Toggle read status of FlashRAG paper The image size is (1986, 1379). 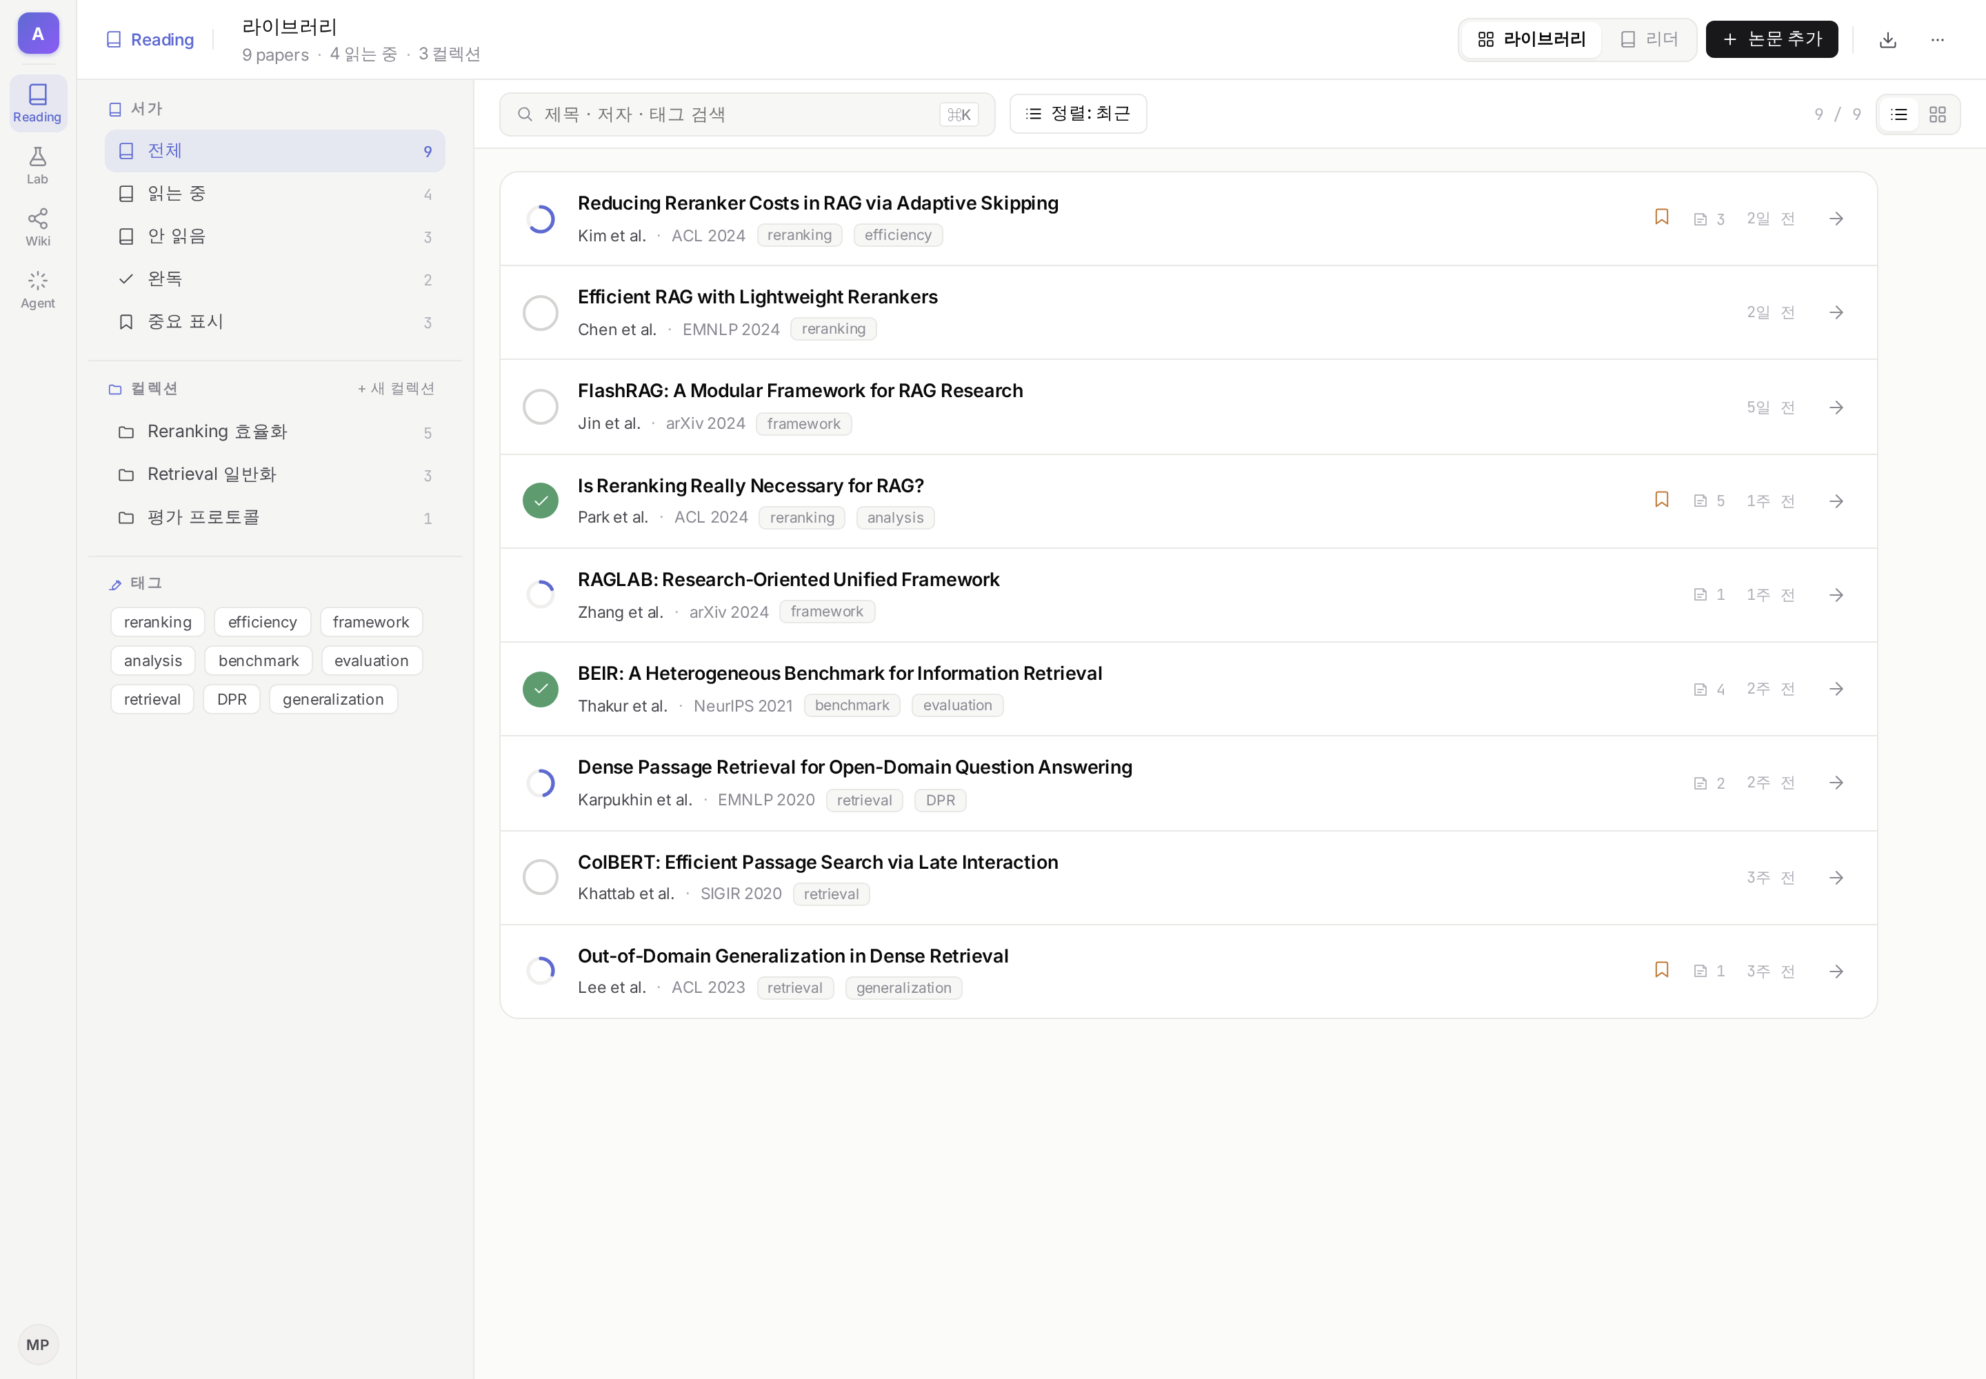point(540,406)
